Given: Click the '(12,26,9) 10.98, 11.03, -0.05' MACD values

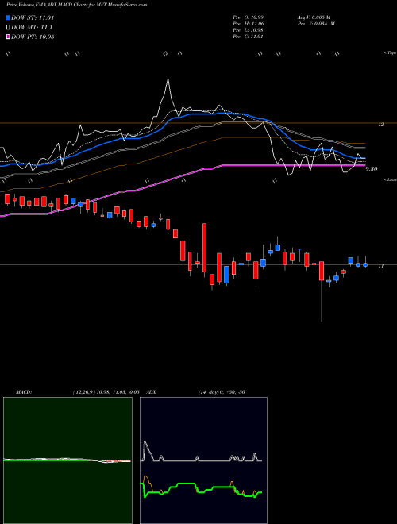Looking at the screenshot, I should 106,392.
